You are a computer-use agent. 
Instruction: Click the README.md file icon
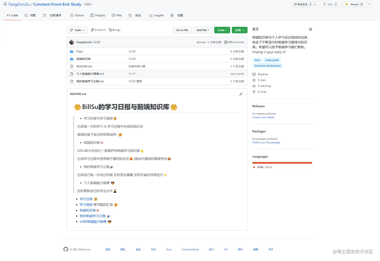[x=72, y=67]
